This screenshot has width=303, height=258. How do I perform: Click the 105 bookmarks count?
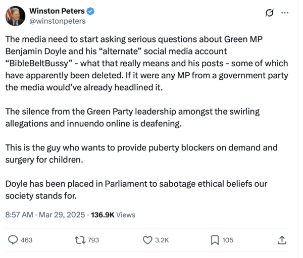point(228,240)
